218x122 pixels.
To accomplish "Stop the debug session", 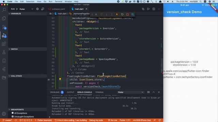I will point(127,14).
